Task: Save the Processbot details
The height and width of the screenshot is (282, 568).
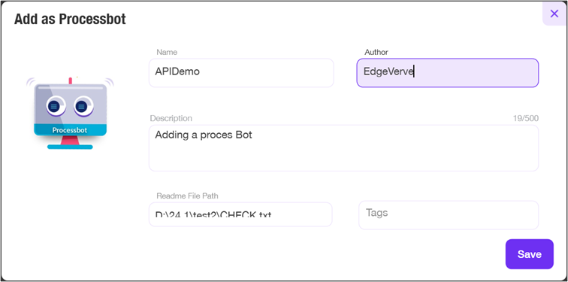Action: (529, 254)
